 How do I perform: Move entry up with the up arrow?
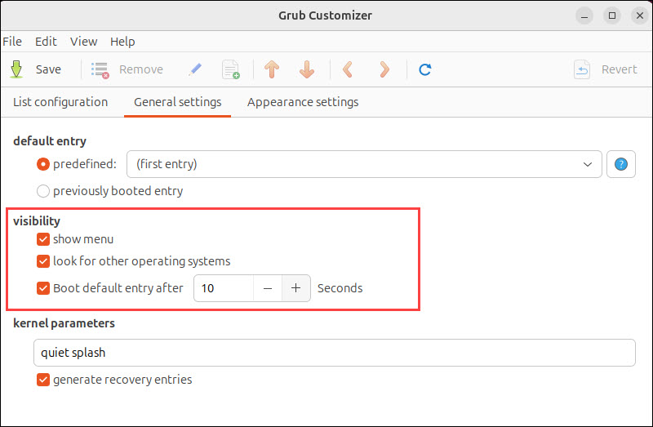(272, 69)
